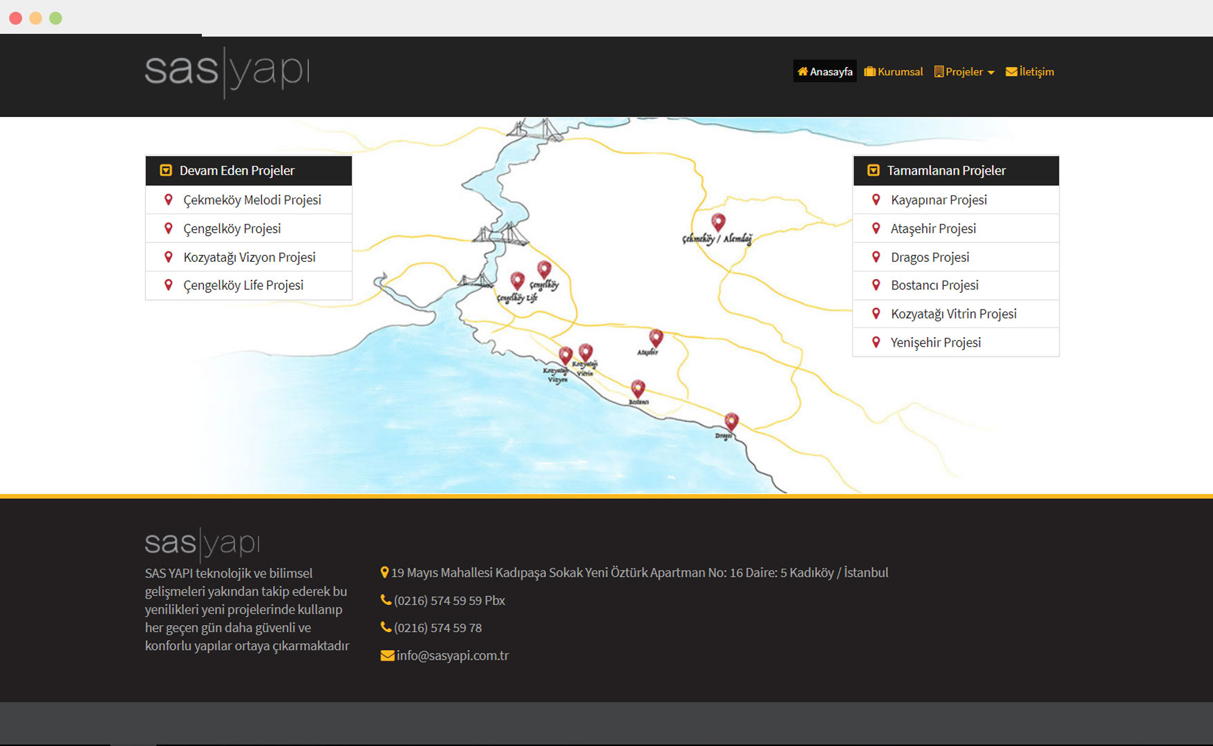Click the Çekmeköy / Alemdağ map pin
The height and width of the screenshot is (746, 1213).
pyautogui.click(x=718, y=222)
